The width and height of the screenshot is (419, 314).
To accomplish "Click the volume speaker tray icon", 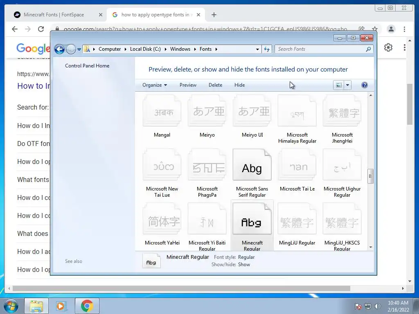I will 377,306.
